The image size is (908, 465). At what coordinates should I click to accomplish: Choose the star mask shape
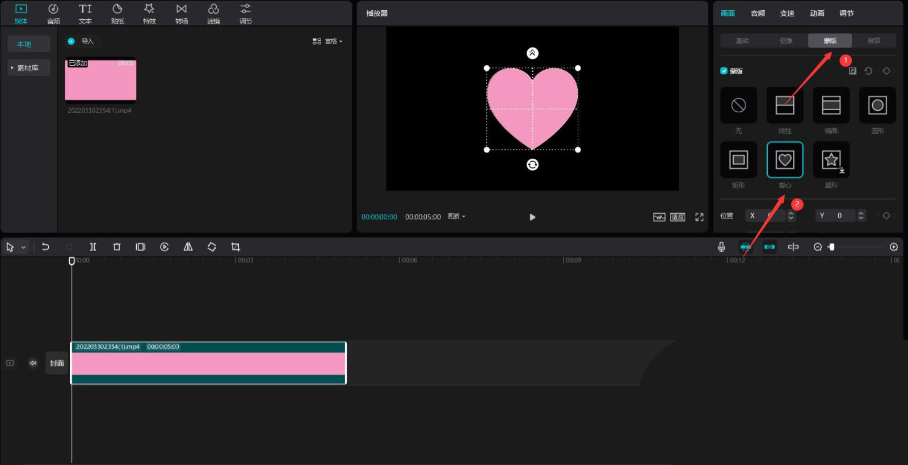pyautogui.click(x=831, y=160)
